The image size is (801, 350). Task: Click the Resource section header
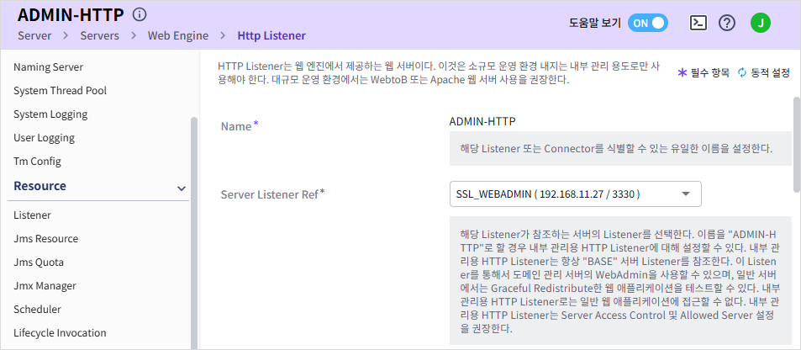pos(98,186)
